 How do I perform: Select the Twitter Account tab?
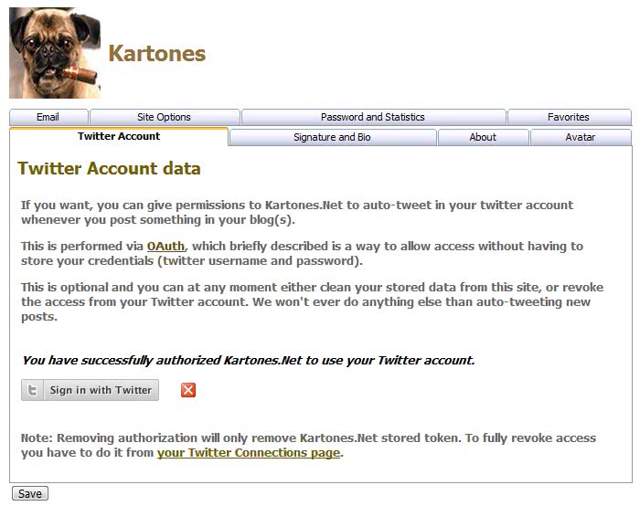119,136
